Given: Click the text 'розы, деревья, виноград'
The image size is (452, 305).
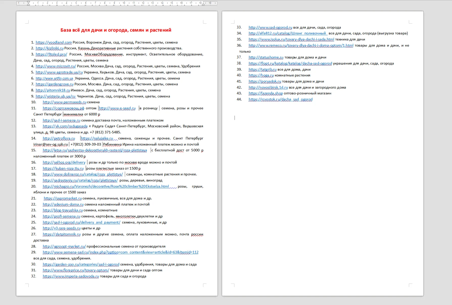Looking at the screenshot, I should (141, 180).
